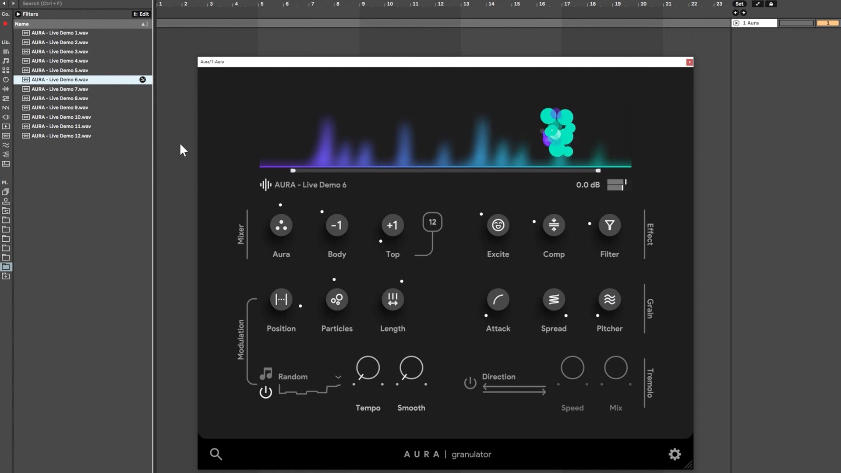Click the next locator arrow under Set

point(743,13)
